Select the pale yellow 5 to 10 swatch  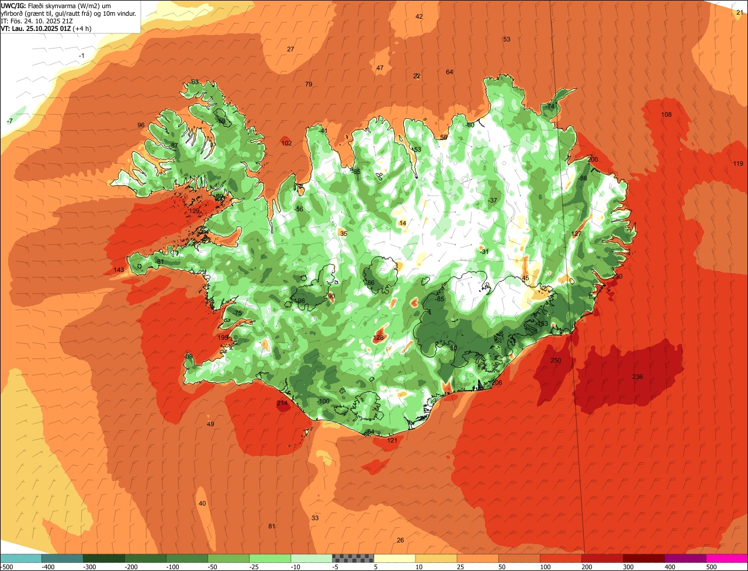click(x=394, y=558)
